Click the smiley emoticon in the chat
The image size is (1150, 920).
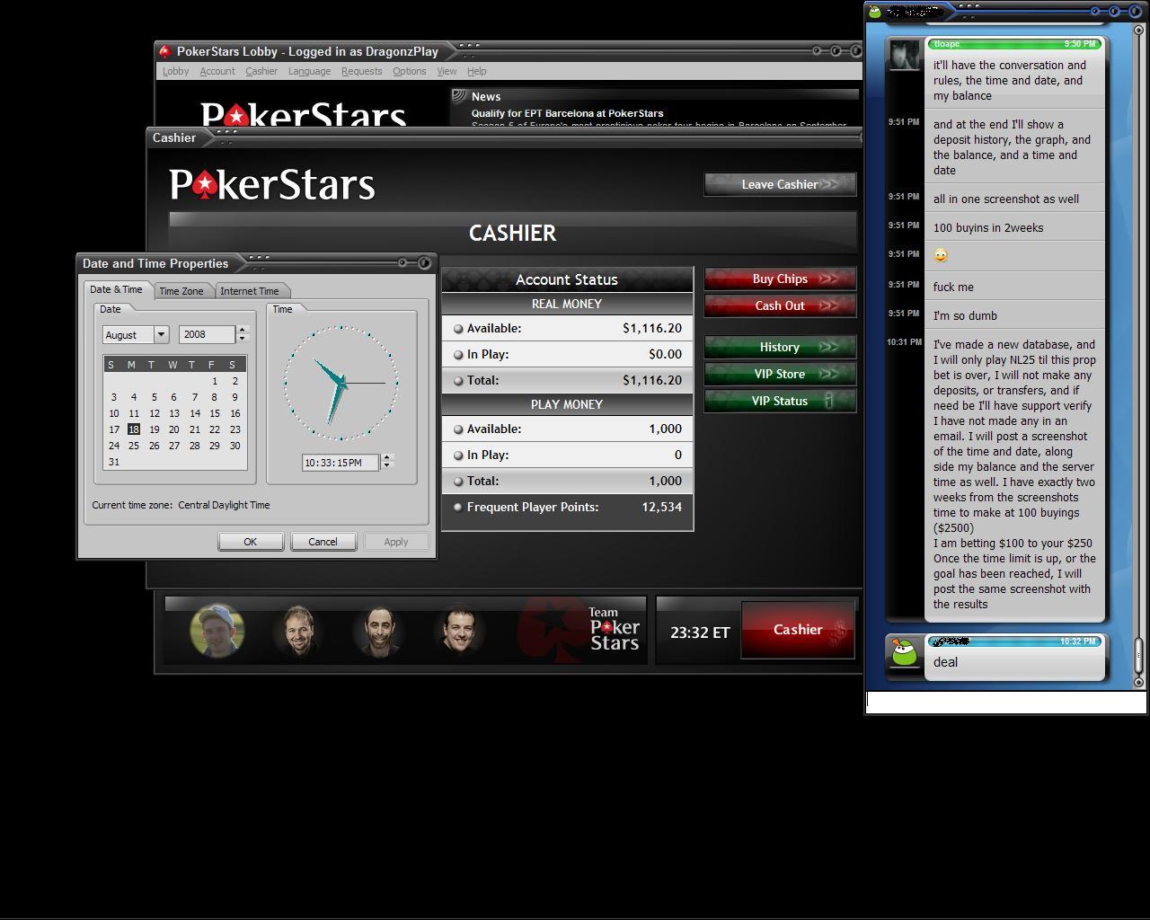941,256
